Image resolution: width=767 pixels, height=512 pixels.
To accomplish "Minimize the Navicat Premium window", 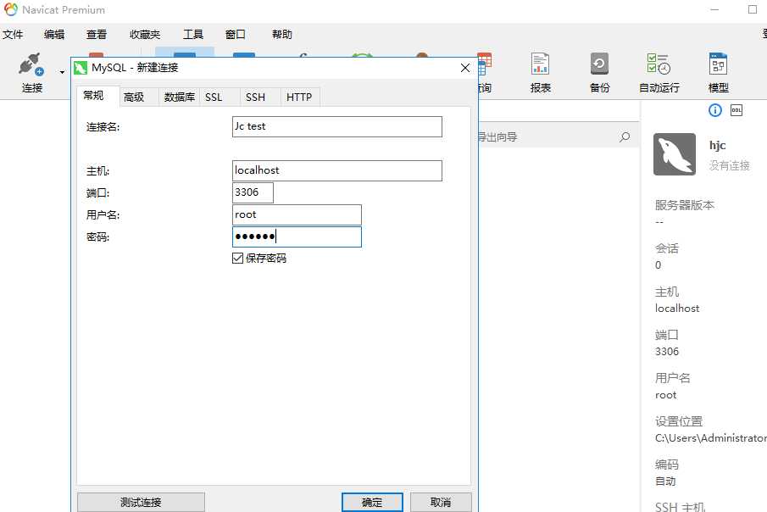I will point(714,9).
